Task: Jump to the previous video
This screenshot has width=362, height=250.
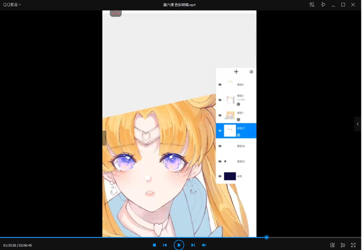Action: pyautogui.click(x=165, y=245)
